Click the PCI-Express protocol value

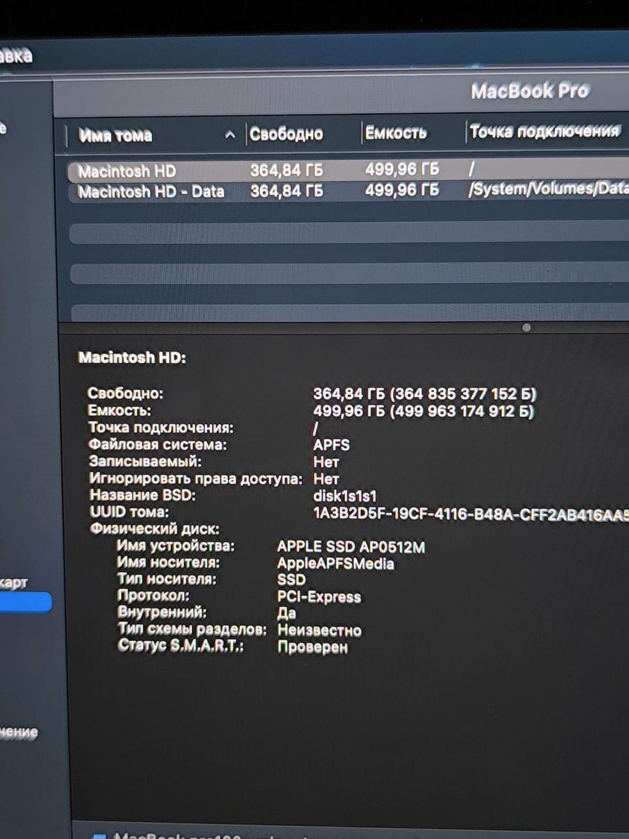click(x=320, y=597)
